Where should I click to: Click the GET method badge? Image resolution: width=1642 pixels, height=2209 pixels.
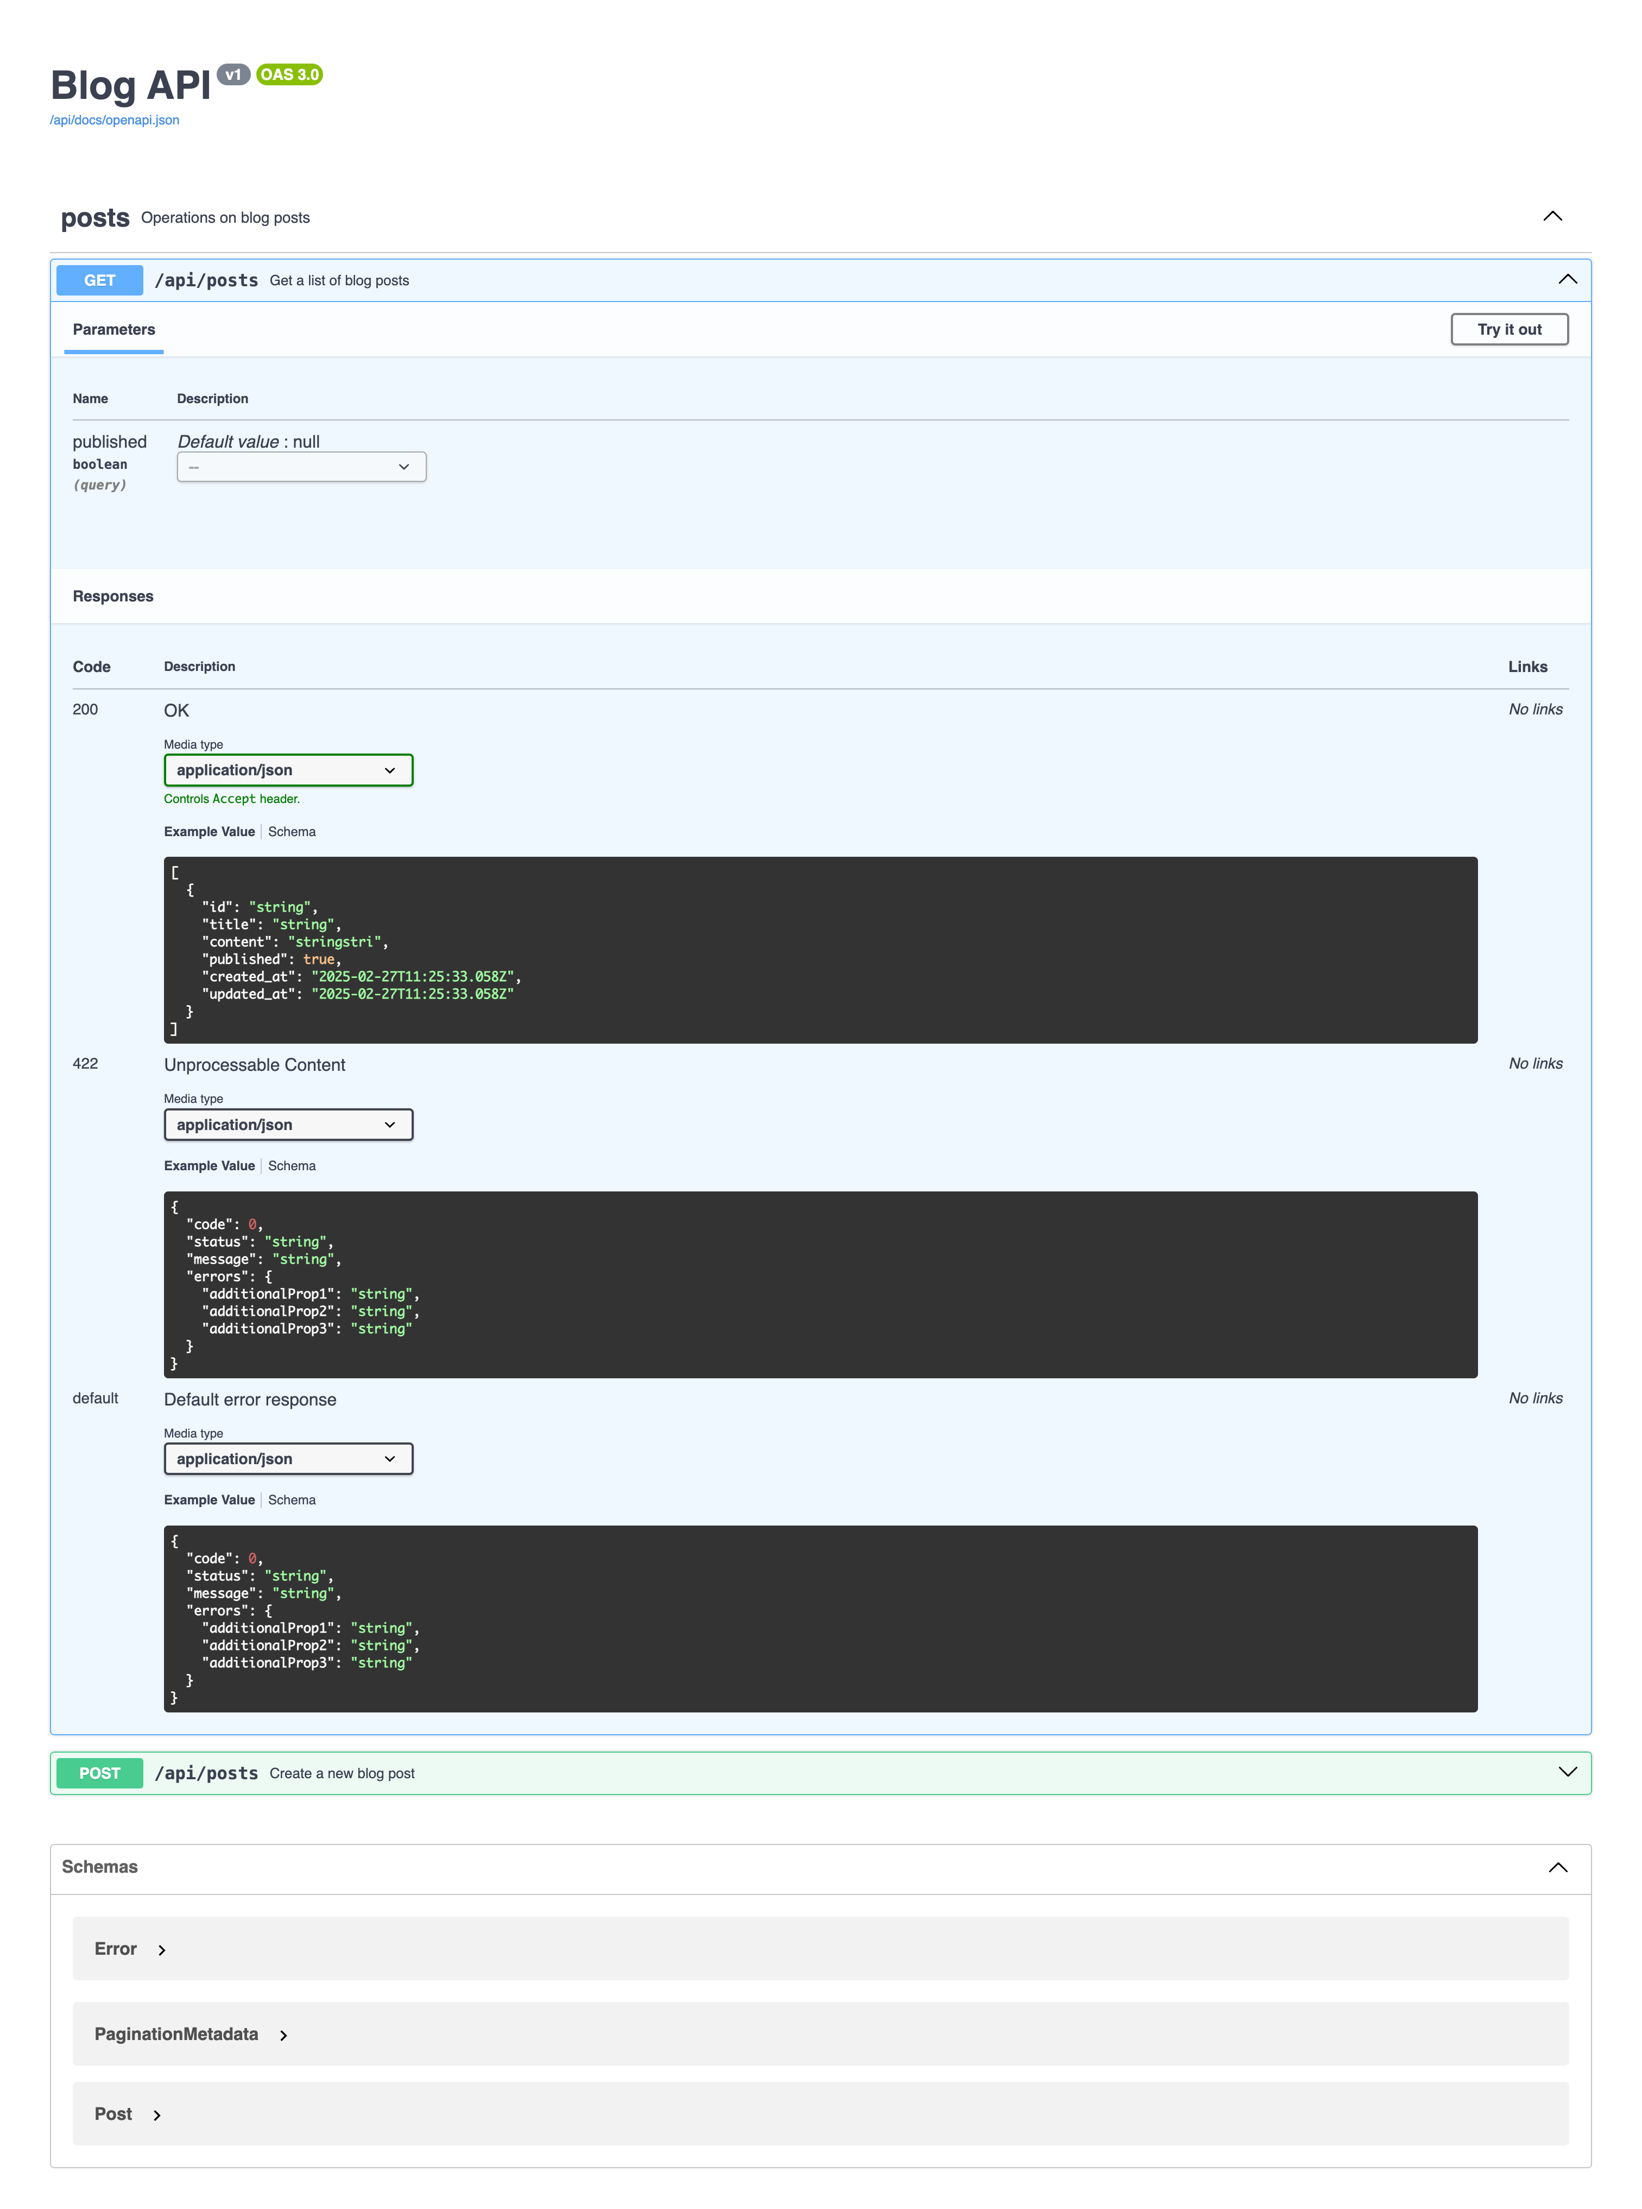(x=99, y=280)
